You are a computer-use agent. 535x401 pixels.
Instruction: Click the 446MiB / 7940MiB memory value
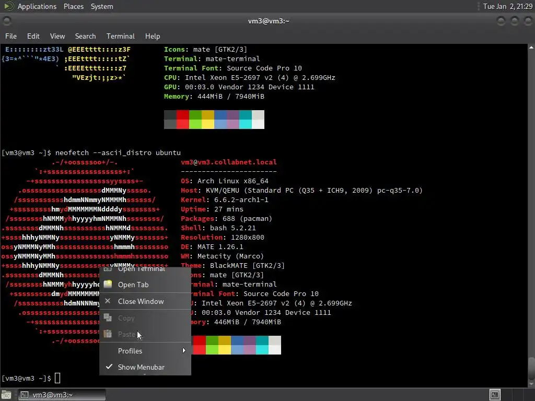tap(247, 322)
